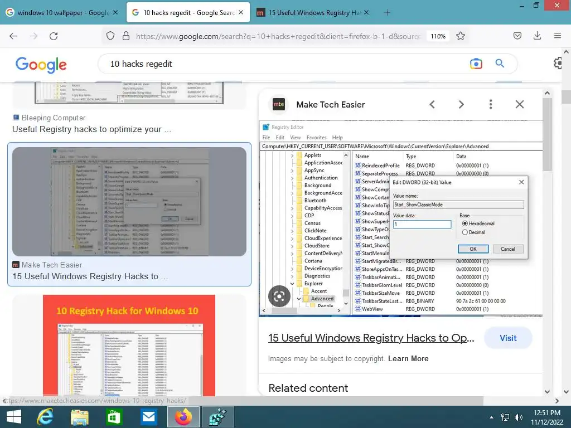
Task: Click the Google search magnifier icon
Action: [x=500, y=64]
